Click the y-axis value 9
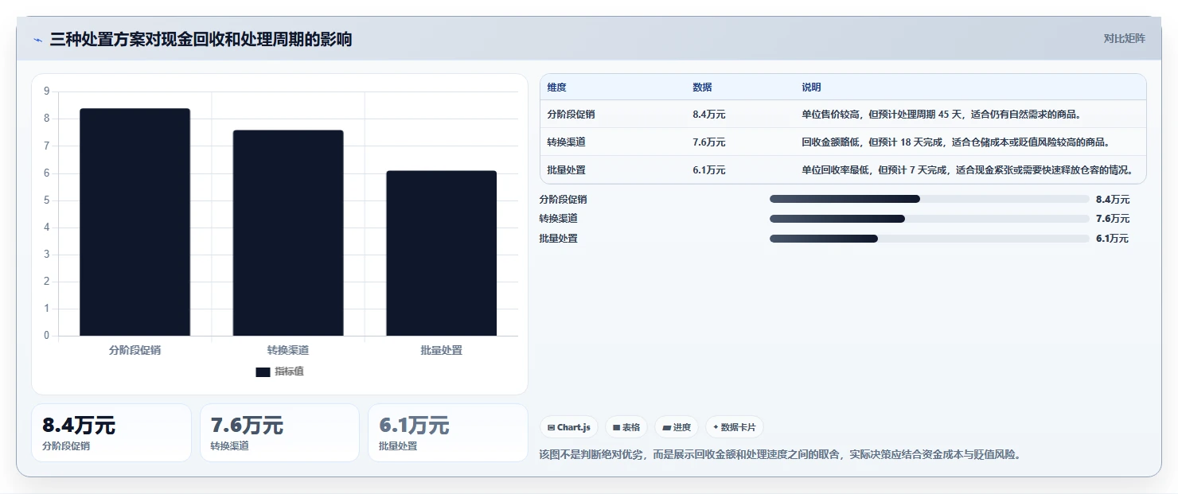Image resolution: width=1178 pixels, height=494 pixels. click(46, 91)
